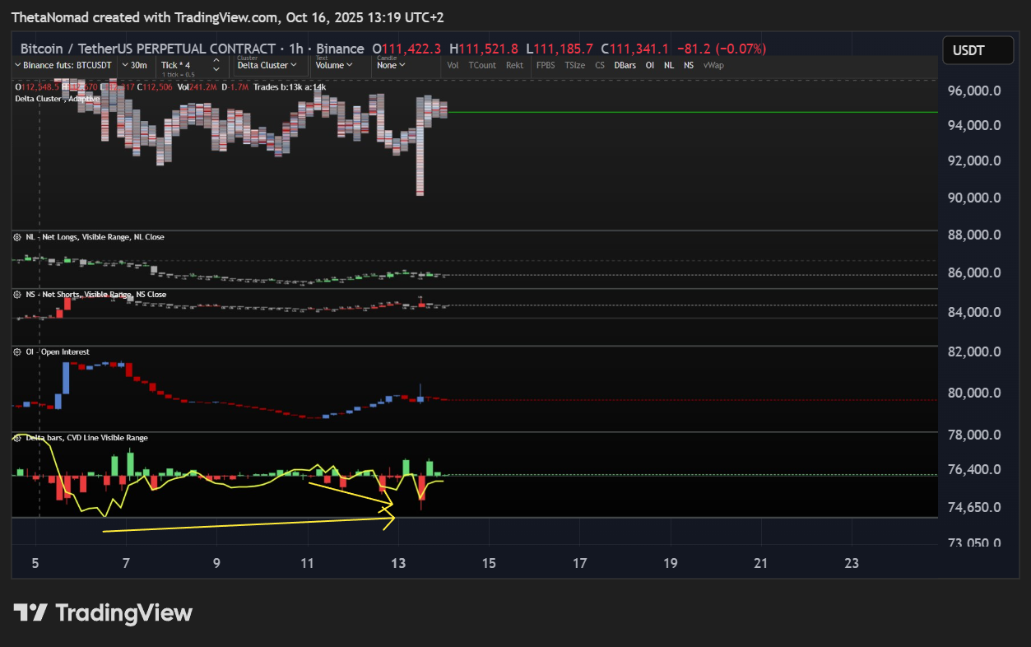Click the 76,400.0 price axis label
The width and height of the screenshot is (1031, 647).
pyautogui.click(x=974, y=470)
